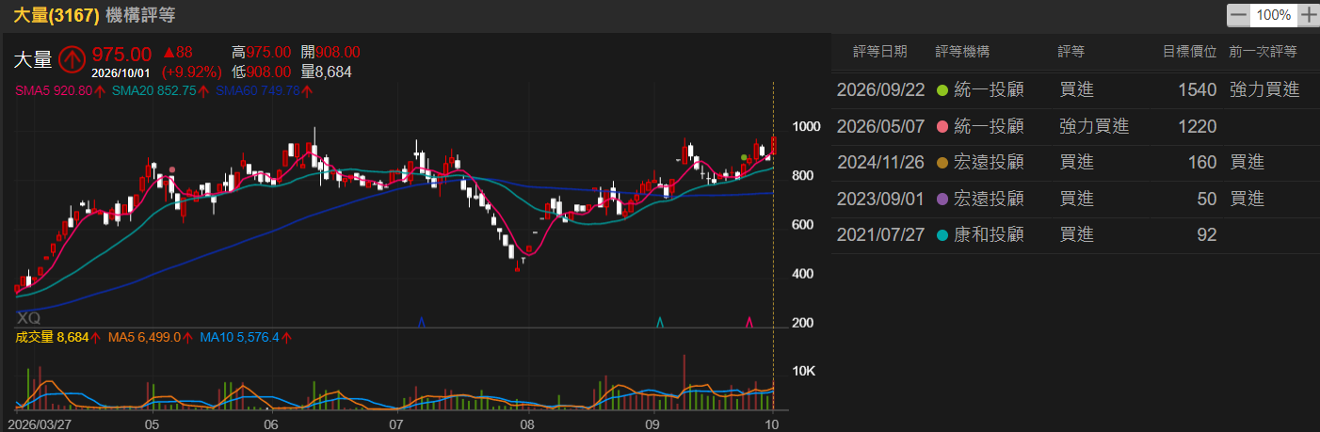The width and height of the screenshot is (1320, 432).
Task: Click the date 2021/07/27 in the ratings table
Action: (x=880, y=235)
